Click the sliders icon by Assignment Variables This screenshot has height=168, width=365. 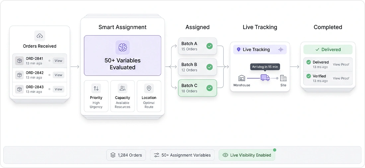tap(157, 155)
